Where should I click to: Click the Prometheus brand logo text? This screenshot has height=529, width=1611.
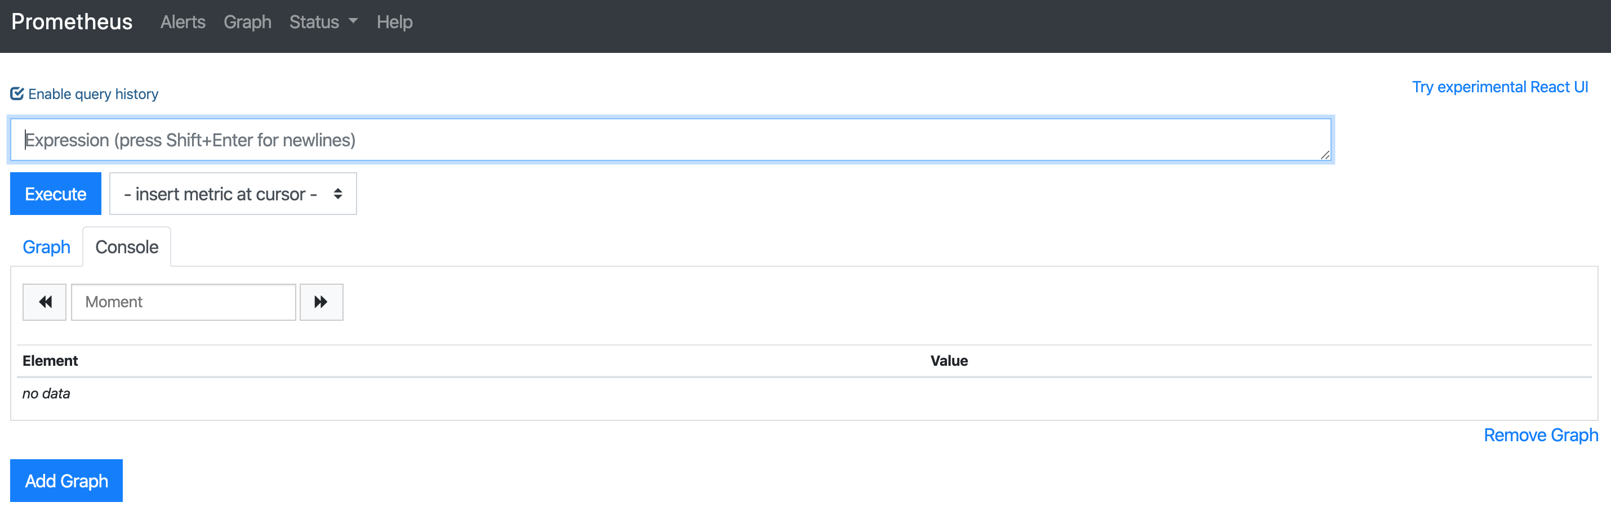point(72,22)
